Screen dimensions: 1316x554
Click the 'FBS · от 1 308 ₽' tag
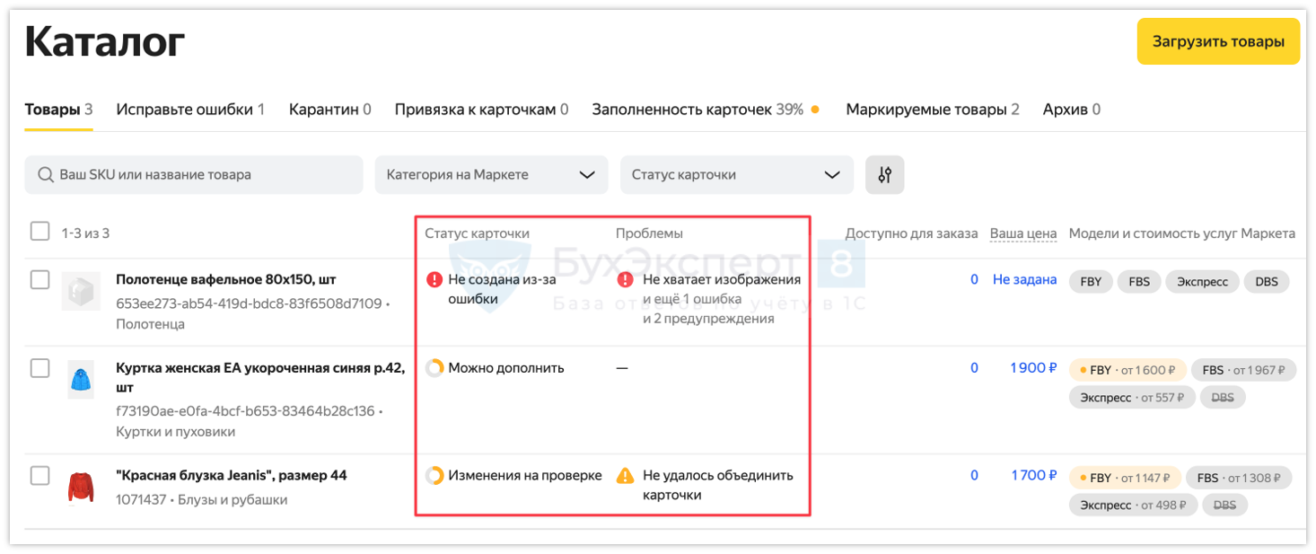click(x=1239, y=478)
